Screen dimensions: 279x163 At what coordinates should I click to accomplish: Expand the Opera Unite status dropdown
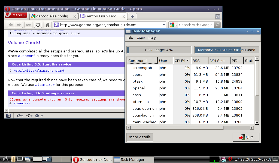coord(29,116)
